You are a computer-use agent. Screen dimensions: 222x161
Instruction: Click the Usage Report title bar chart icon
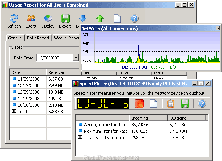[x=5, y=5]
